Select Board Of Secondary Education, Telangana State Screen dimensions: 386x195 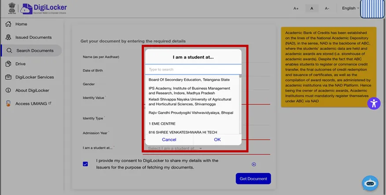click(189, 80)
